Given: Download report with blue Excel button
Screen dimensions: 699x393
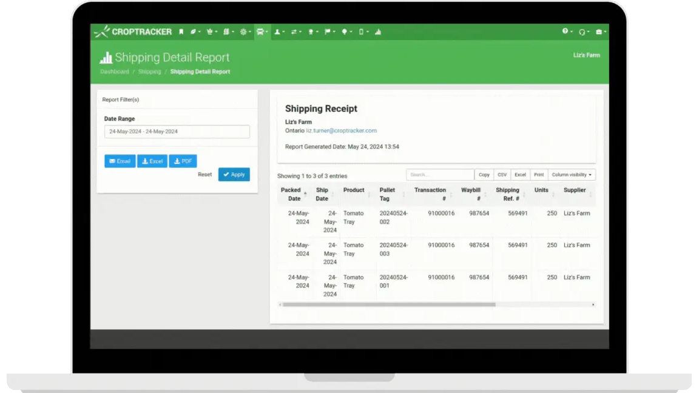Looking at the screenshot, I should tap(152, 161).
